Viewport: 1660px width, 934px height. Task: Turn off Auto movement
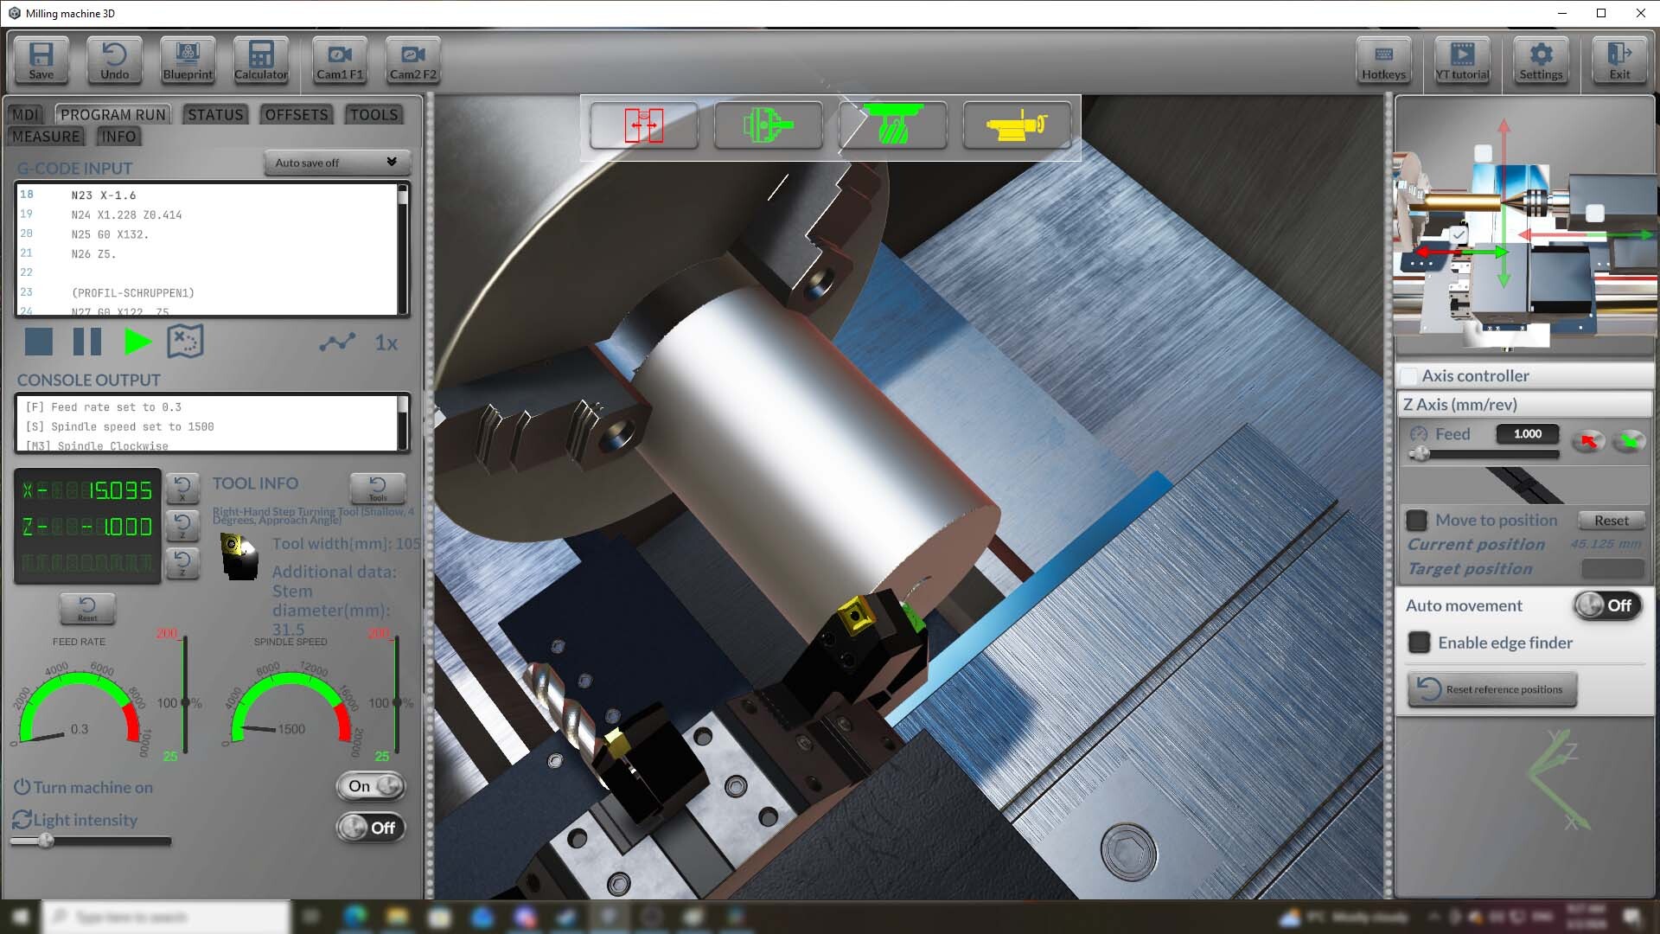pos(1608,605)
